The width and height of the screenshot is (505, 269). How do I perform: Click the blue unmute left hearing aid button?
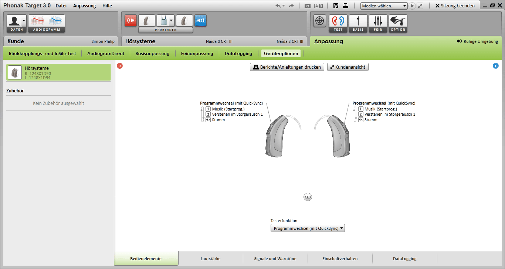(200, 20)
